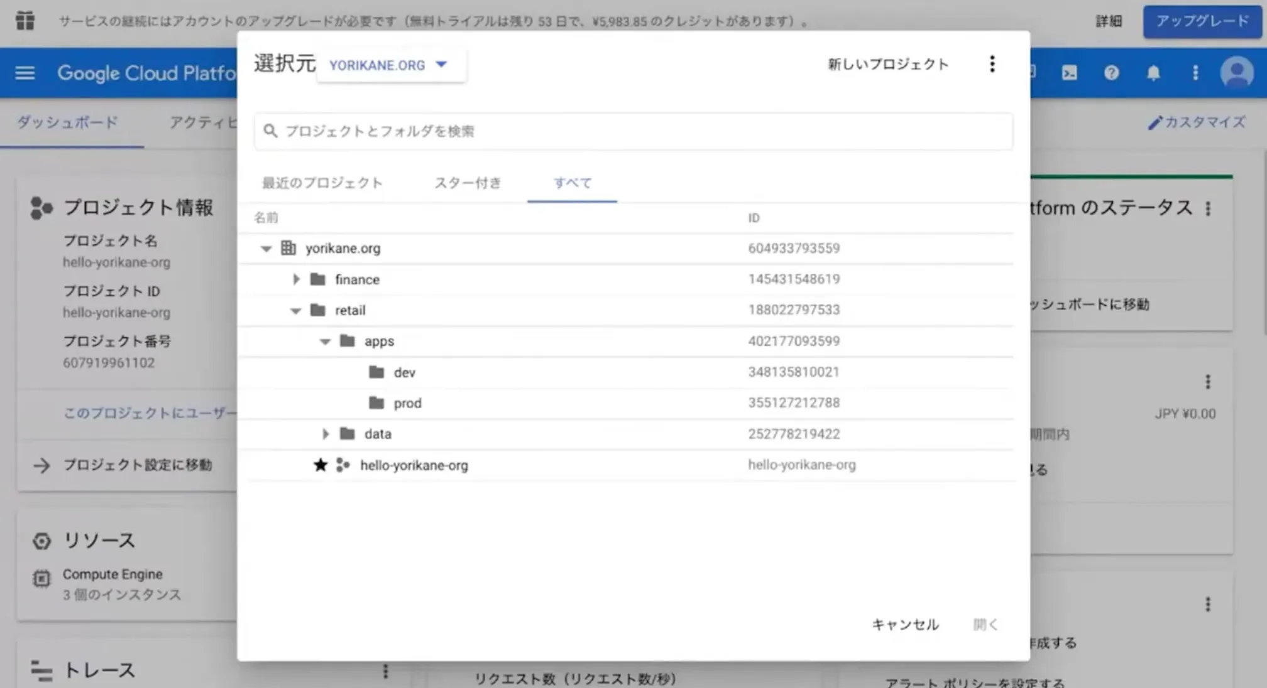This screenshot has width=1267, height=688.
Task: Click 新しいプロジェクト button
Action: click(x=887, y=64)
